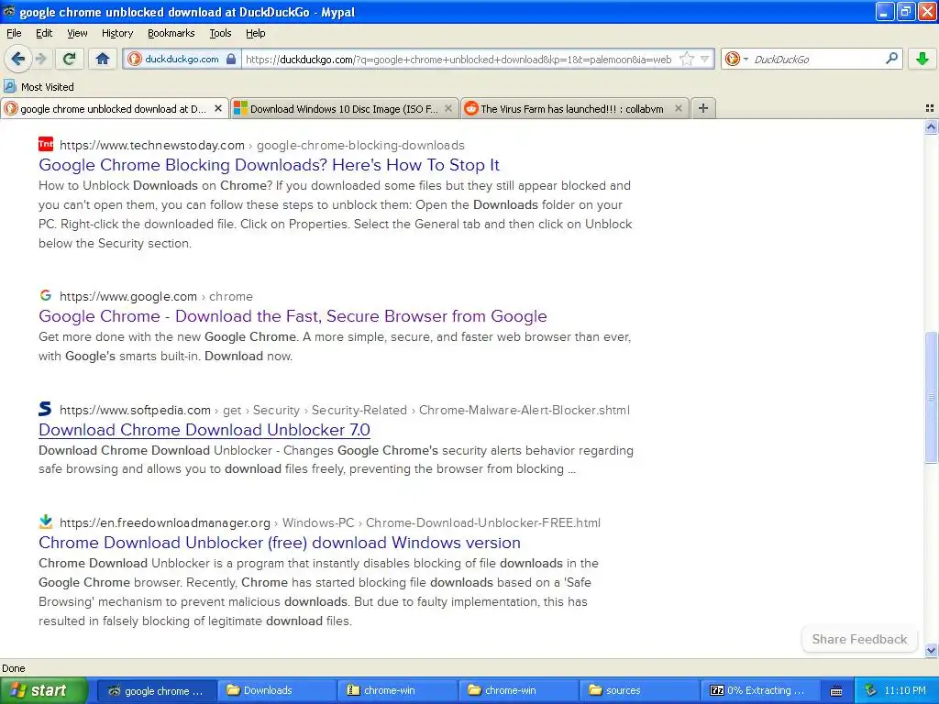Open the View menu

(x=77, y=33)
